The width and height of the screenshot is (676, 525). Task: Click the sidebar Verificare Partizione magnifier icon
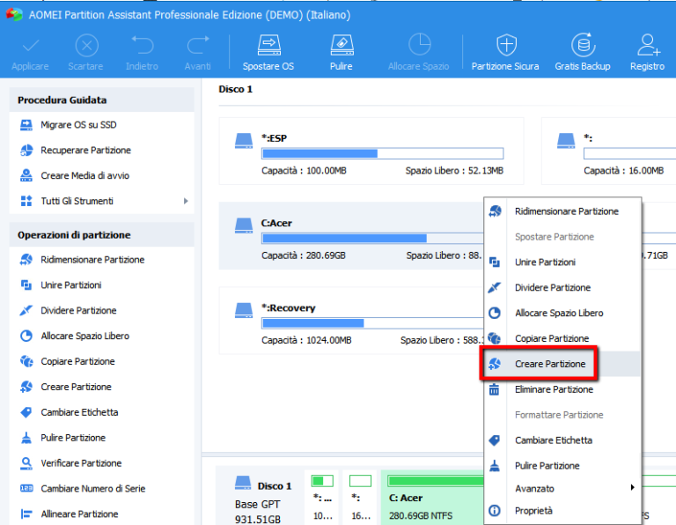click(26, 463)
